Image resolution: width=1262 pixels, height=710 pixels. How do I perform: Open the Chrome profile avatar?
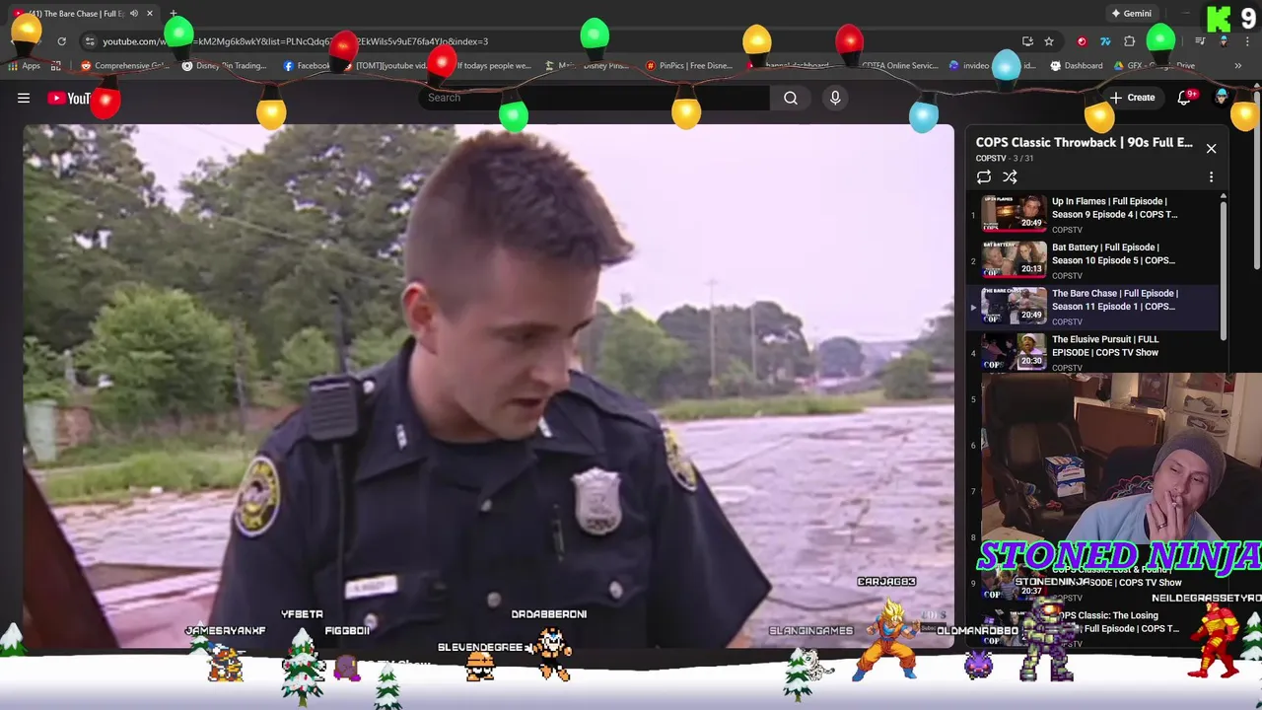(1224, 41)
